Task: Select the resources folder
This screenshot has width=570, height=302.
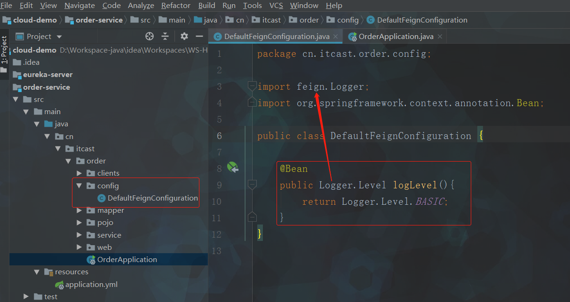Action: point(66,271)
